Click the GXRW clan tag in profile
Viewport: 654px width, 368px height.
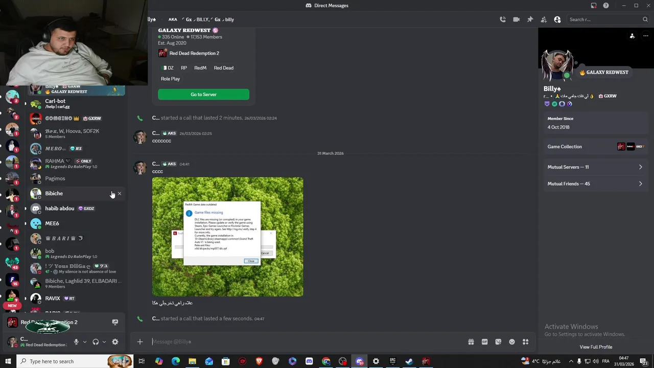point(608,96)
